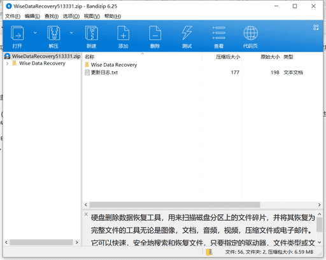Sort by the 名称 column header
Viewport: 326px width, 260px height.
pyautogui.click(x=142, y=57)
